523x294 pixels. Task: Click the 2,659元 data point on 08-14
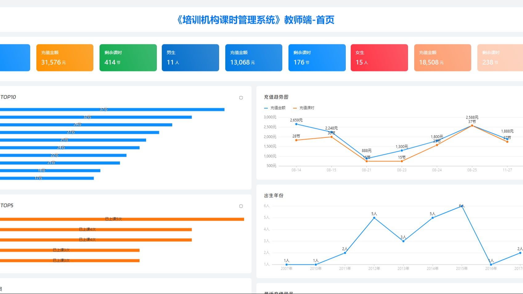tap(296, 124)
